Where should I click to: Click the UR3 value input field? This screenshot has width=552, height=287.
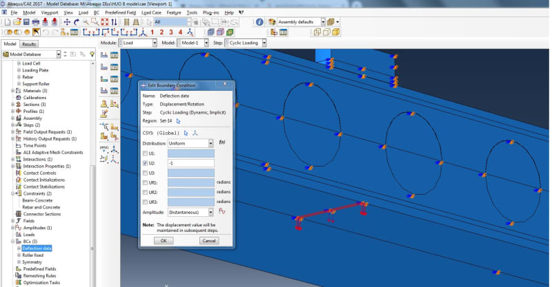pos(191,202)
